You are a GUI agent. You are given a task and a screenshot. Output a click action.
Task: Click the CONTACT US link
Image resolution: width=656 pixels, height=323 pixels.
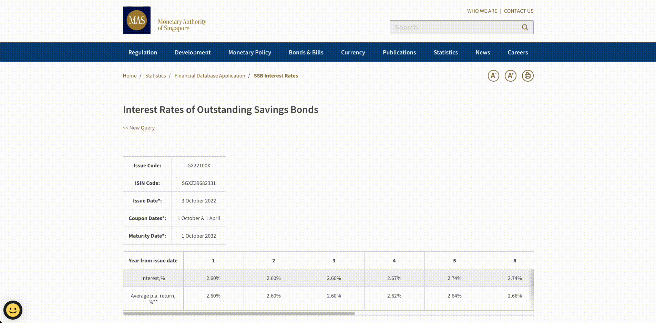click(519, 11)
